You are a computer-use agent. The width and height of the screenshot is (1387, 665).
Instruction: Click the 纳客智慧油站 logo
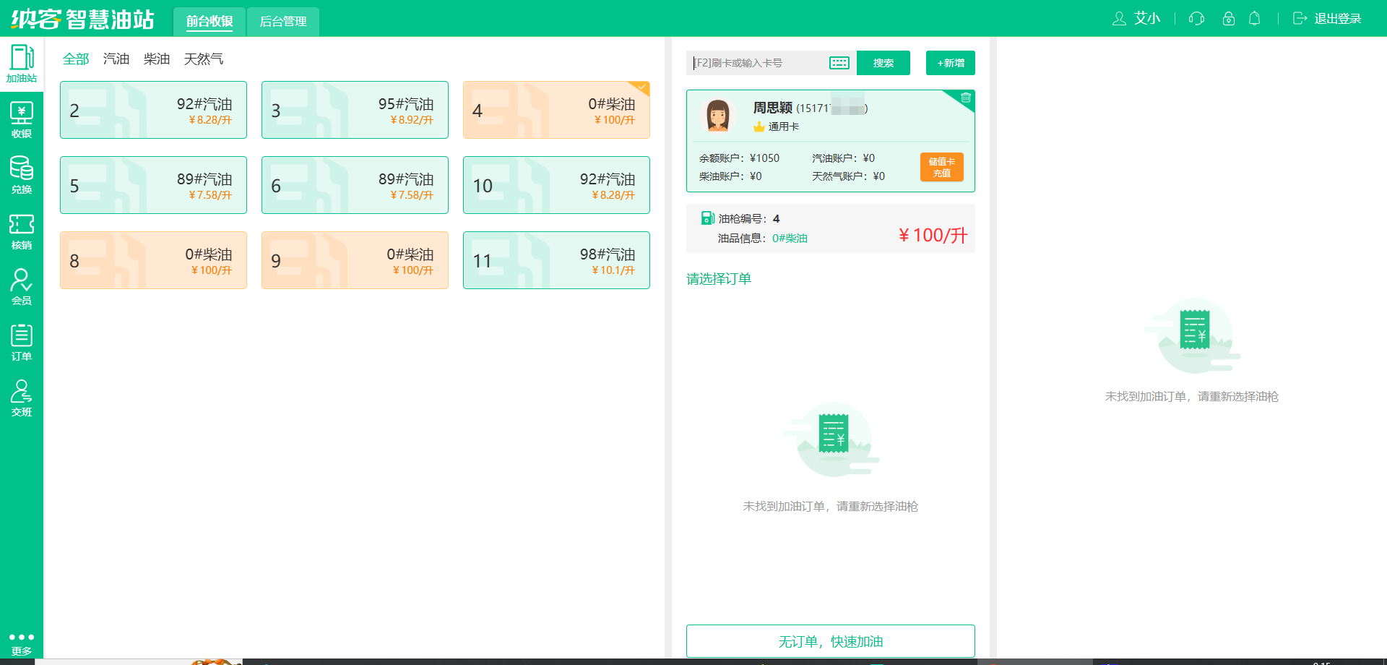[83, 19]
